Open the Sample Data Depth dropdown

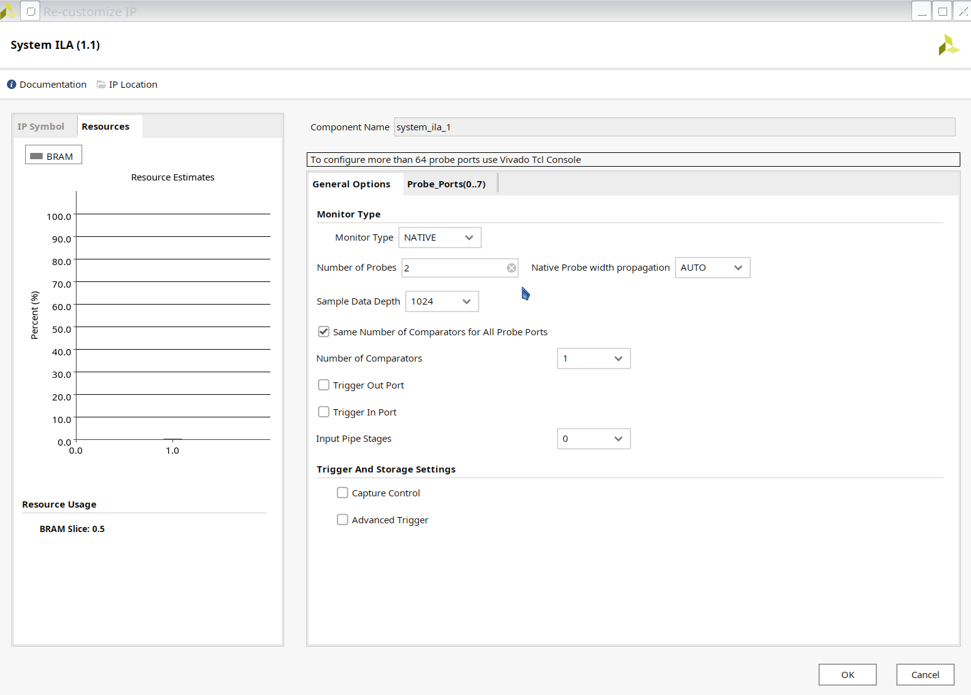pyautogui.click(x=442, y=301)
